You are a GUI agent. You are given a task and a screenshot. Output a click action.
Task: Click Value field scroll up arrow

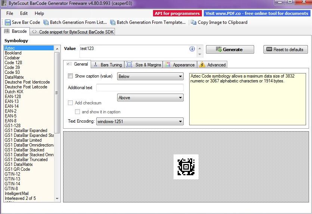200,48
